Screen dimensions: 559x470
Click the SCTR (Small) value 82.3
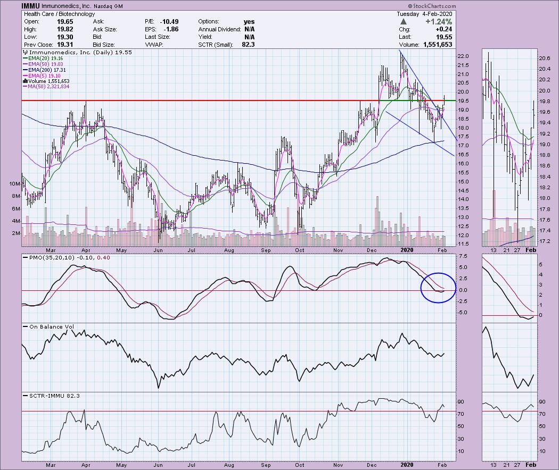tap(248, 45)
